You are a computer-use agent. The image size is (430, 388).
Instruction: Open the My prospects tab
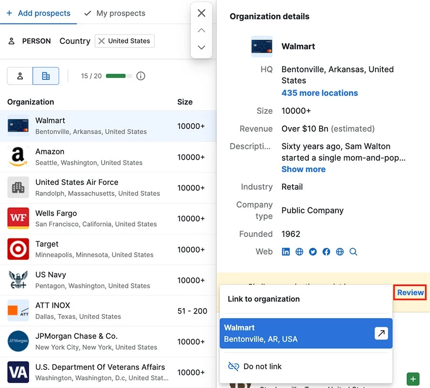pyautogui.click(x=115, y=13)
